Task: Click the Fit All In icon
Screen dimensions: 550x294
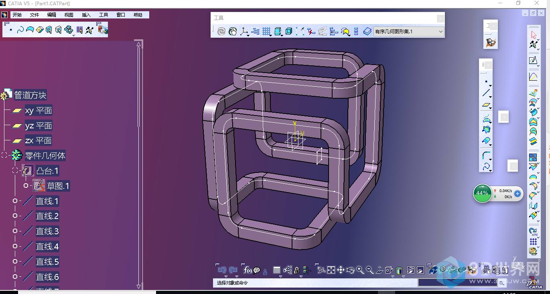Action: (331, 270)
